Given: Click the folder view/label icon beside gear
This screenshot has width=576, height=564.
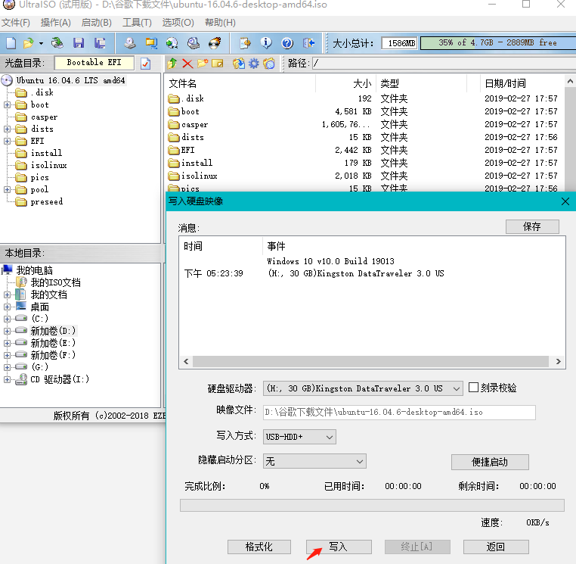Looking at the screenshot, I should (x=269, y=64).
